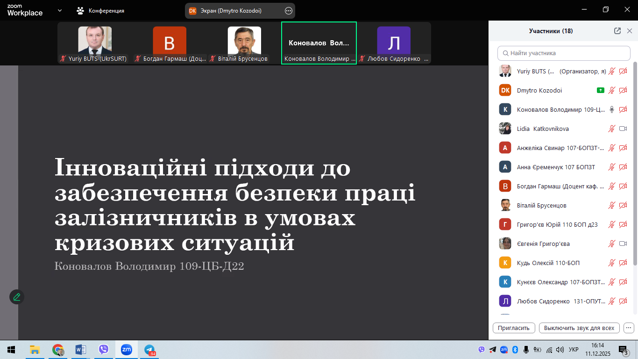Open Microsoft Word from the taskbar
The image size is (638, 359).
pyautogui.click(x=81, y=350)
